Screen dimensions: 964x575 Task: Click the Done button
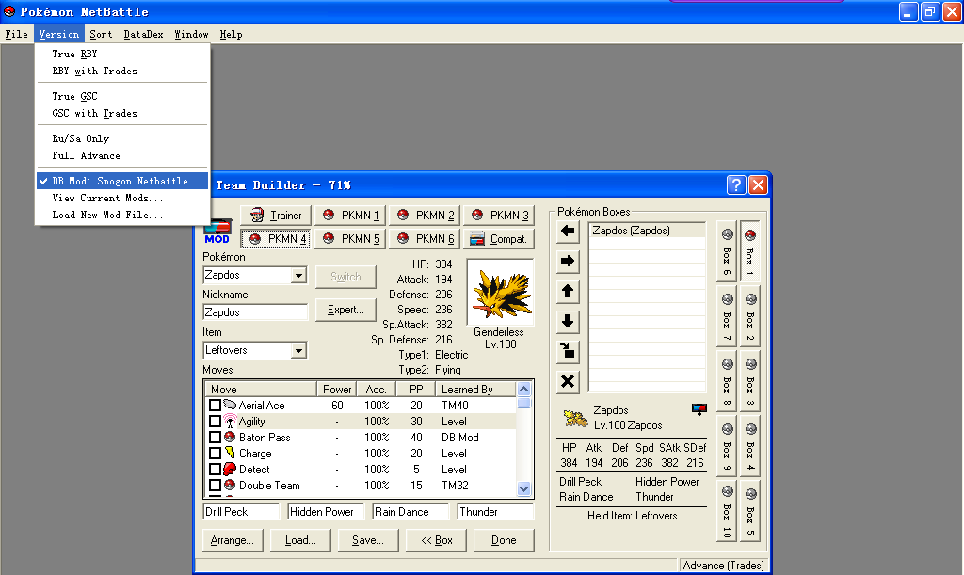coord(504,540)
